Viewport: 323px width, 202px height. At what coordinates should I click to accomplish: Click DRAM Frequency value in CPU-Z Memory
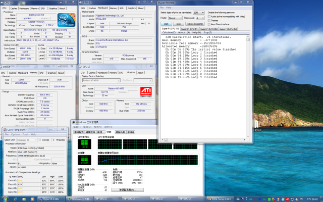[45, 95]
